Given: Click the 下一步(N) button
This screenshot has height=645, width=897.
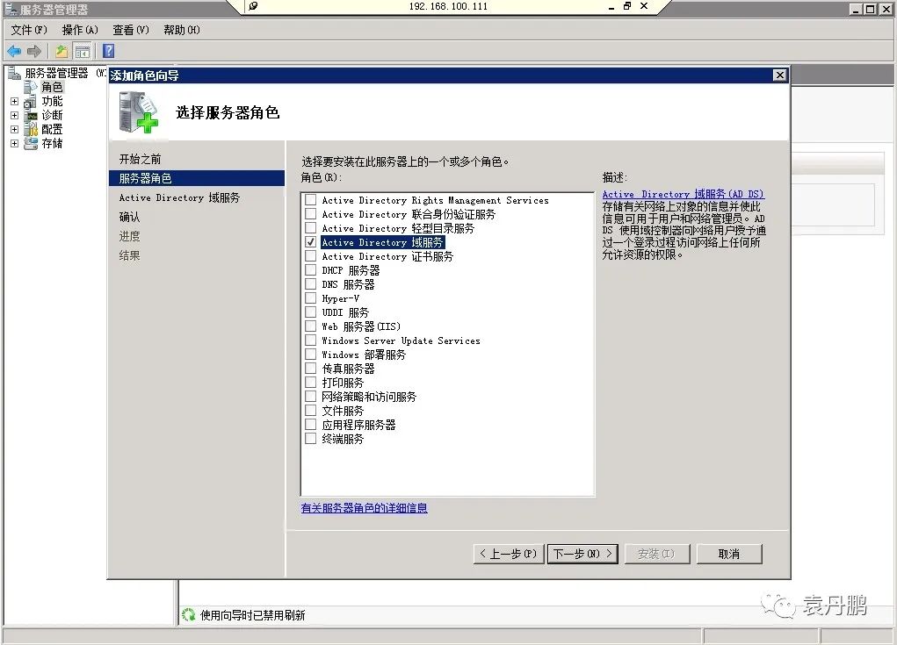Looking at the screenshot, I should pyautogui.click(x=582, y=554).
